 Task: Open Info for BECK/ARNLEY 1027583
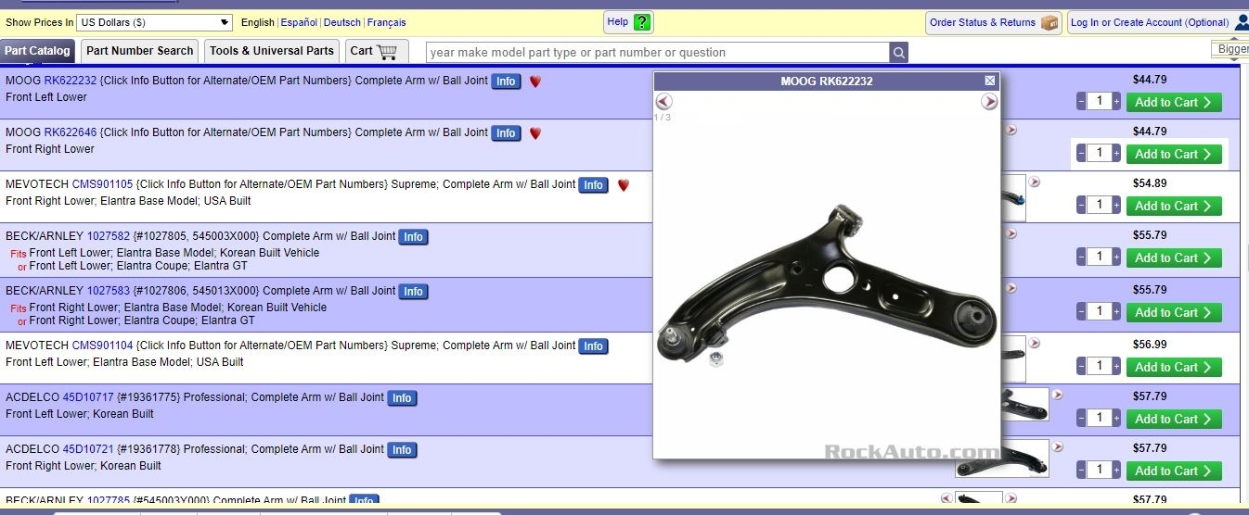pos(414,292)
